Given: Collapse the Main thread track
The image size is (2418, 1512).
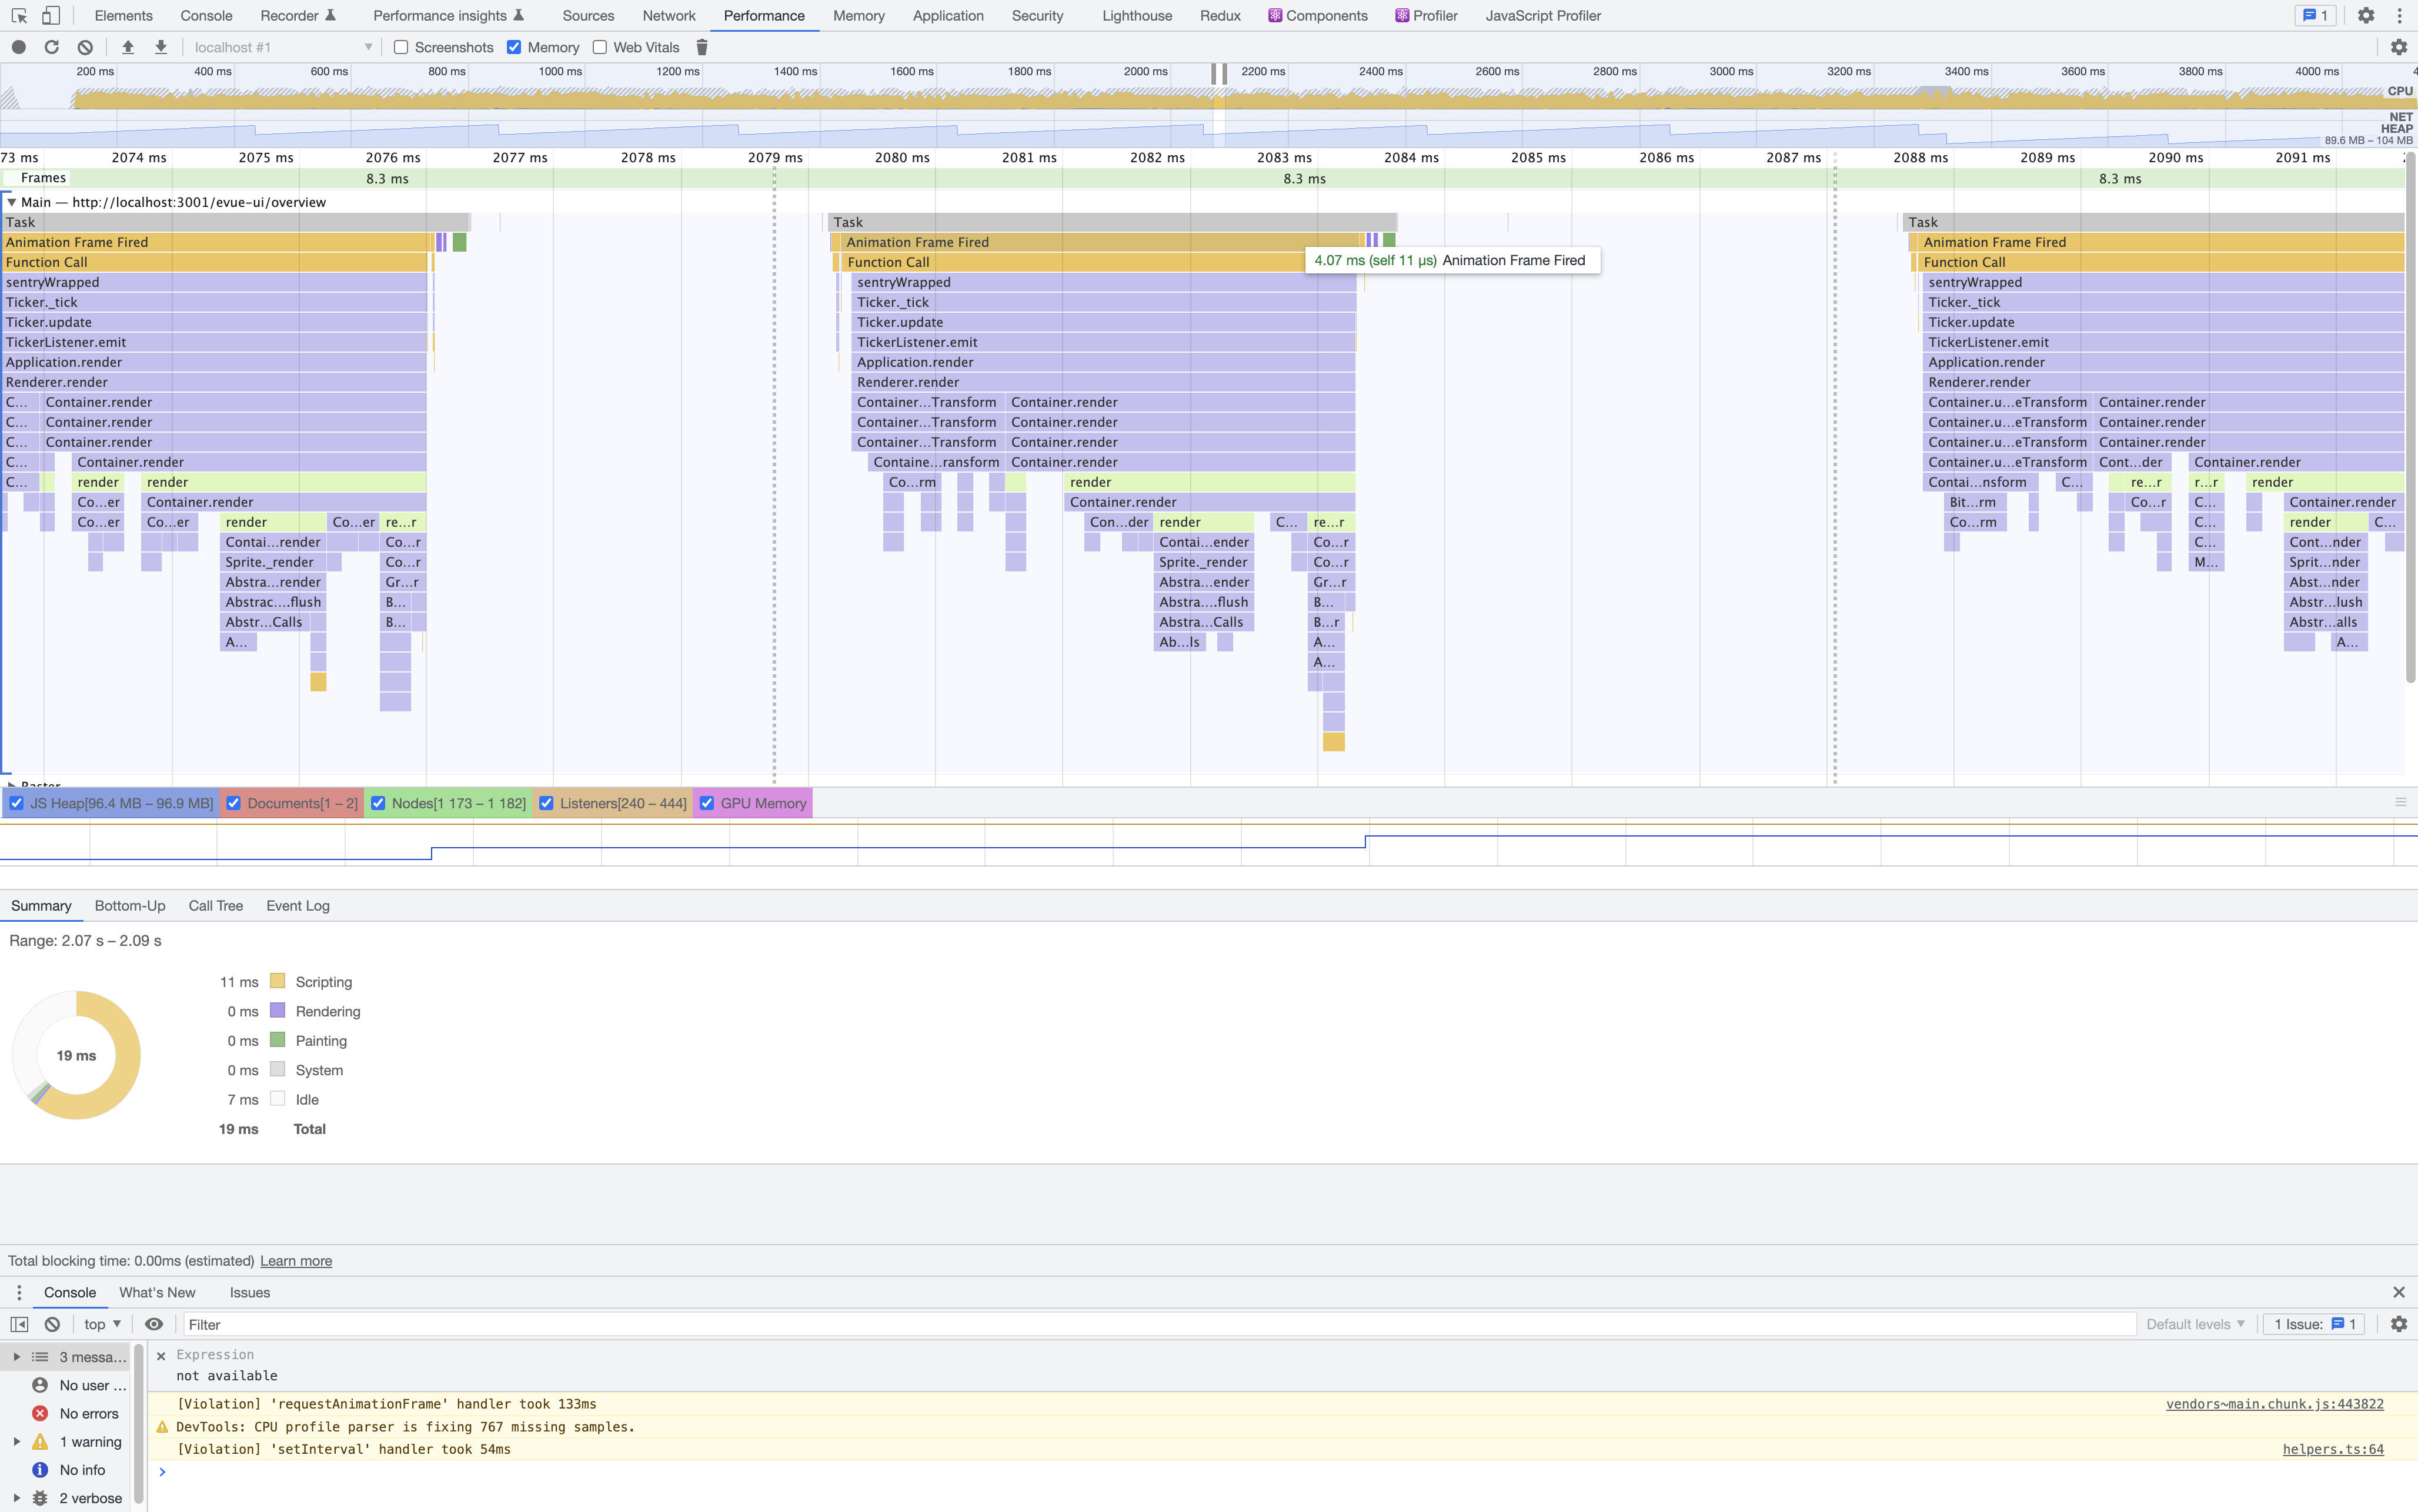Looking at the screenshot, I should [x=12, y=202].
